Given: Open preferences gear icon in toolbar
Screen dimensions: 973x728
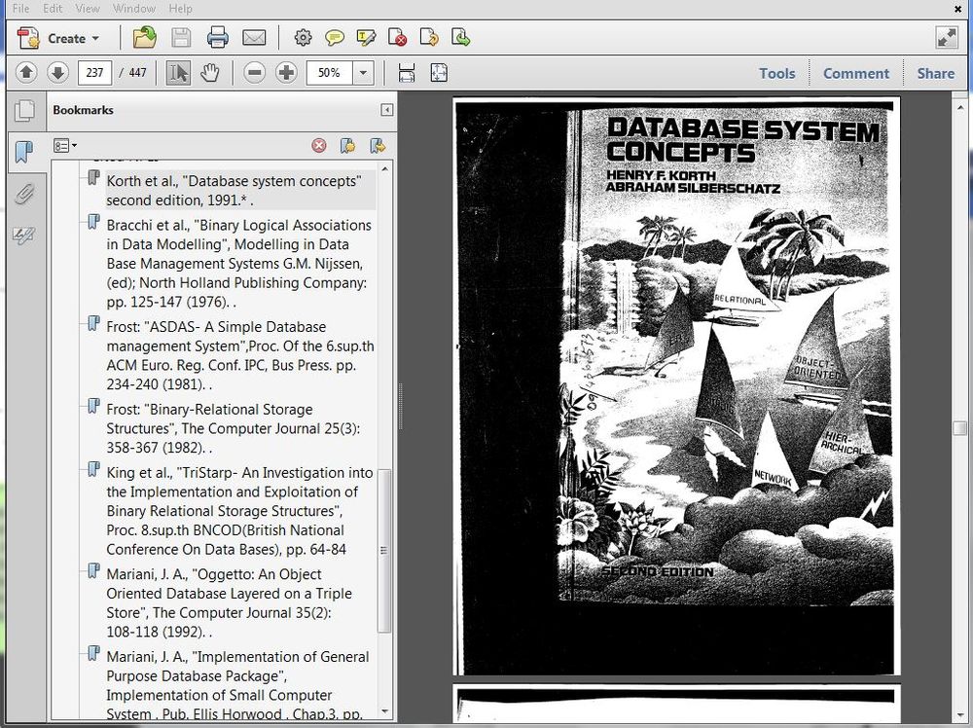Looking at the screenshot, I should pos(303,38).
